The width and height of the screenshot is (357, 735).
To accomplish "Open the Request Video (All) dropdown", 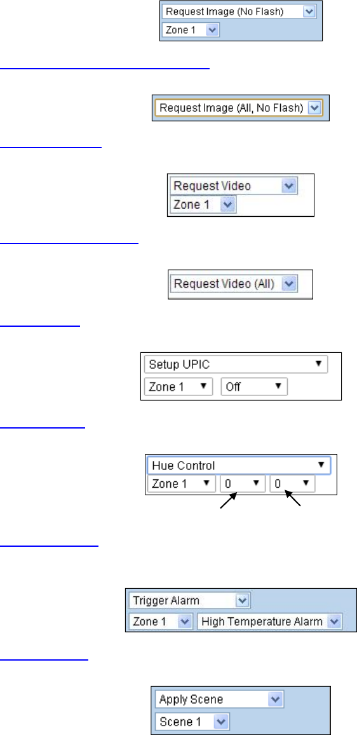I will click(234, 284).
